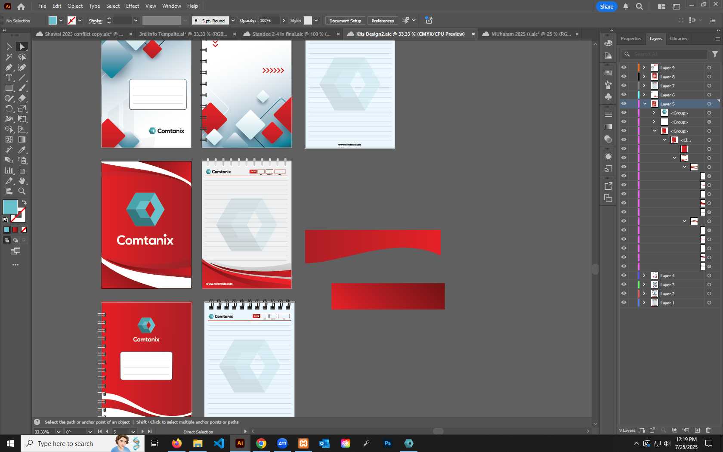Hide Layer 6 visibility eye
723x452 pixels.
[624, 95]
